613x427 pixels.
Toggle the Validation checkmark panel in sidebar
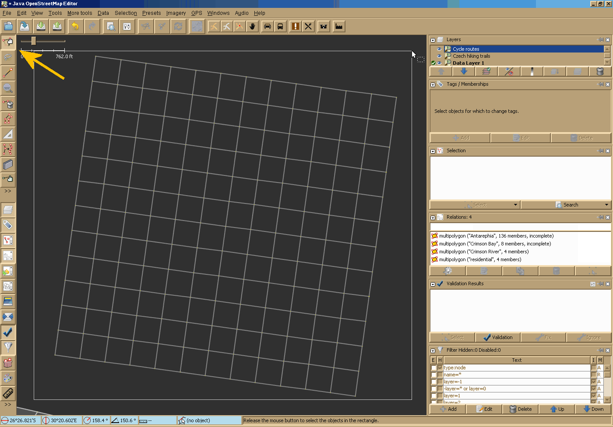click(8, 332)
